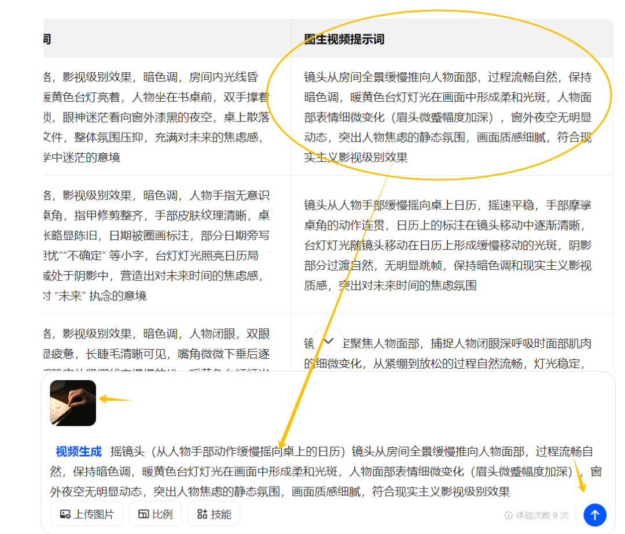Viewport: 625px width, 534px height.
Task: Click the left cell mentioning 暖黄色台灯亮着
Action: (167, 117)
